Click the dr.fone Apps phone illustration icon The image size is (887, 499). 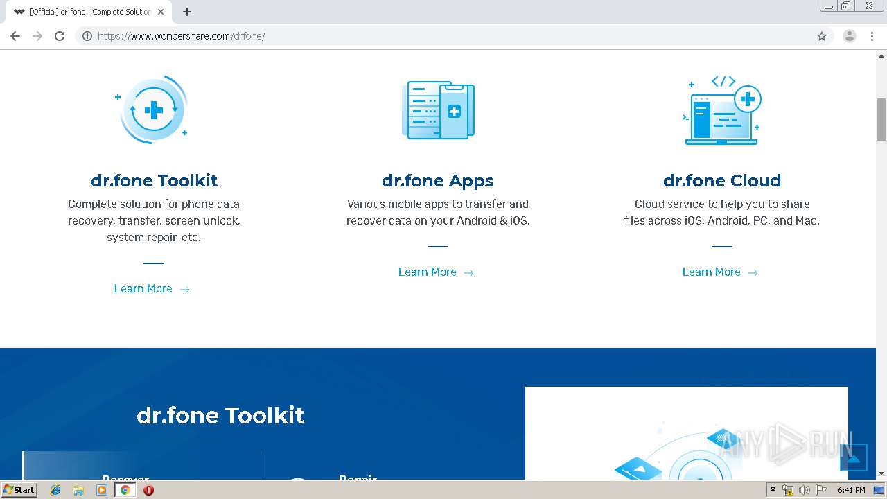pos(438,110)
